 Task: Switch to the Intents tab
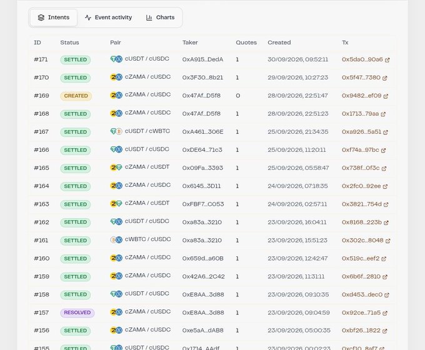click(54, 17)
